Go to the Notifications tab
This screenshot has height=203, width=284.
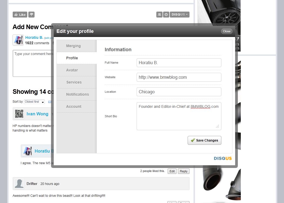click(x=77, y=94)
